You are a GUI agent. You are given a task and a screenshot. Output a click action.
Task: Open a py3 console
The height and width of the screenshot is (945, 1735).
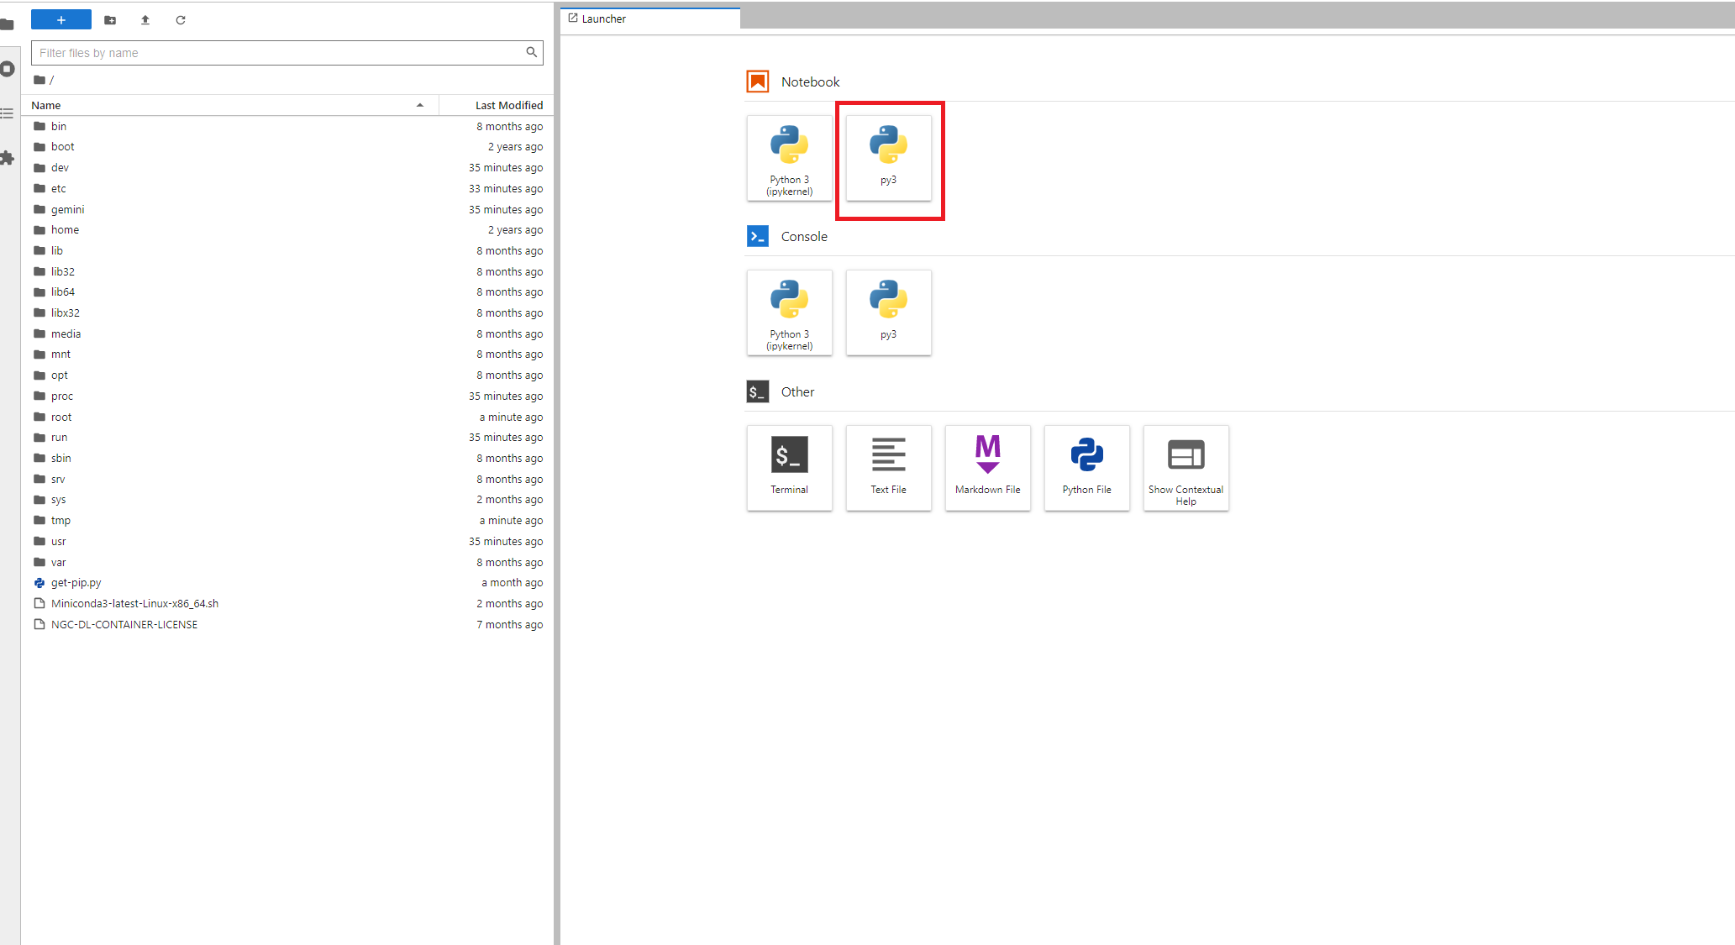click(888, 313)
